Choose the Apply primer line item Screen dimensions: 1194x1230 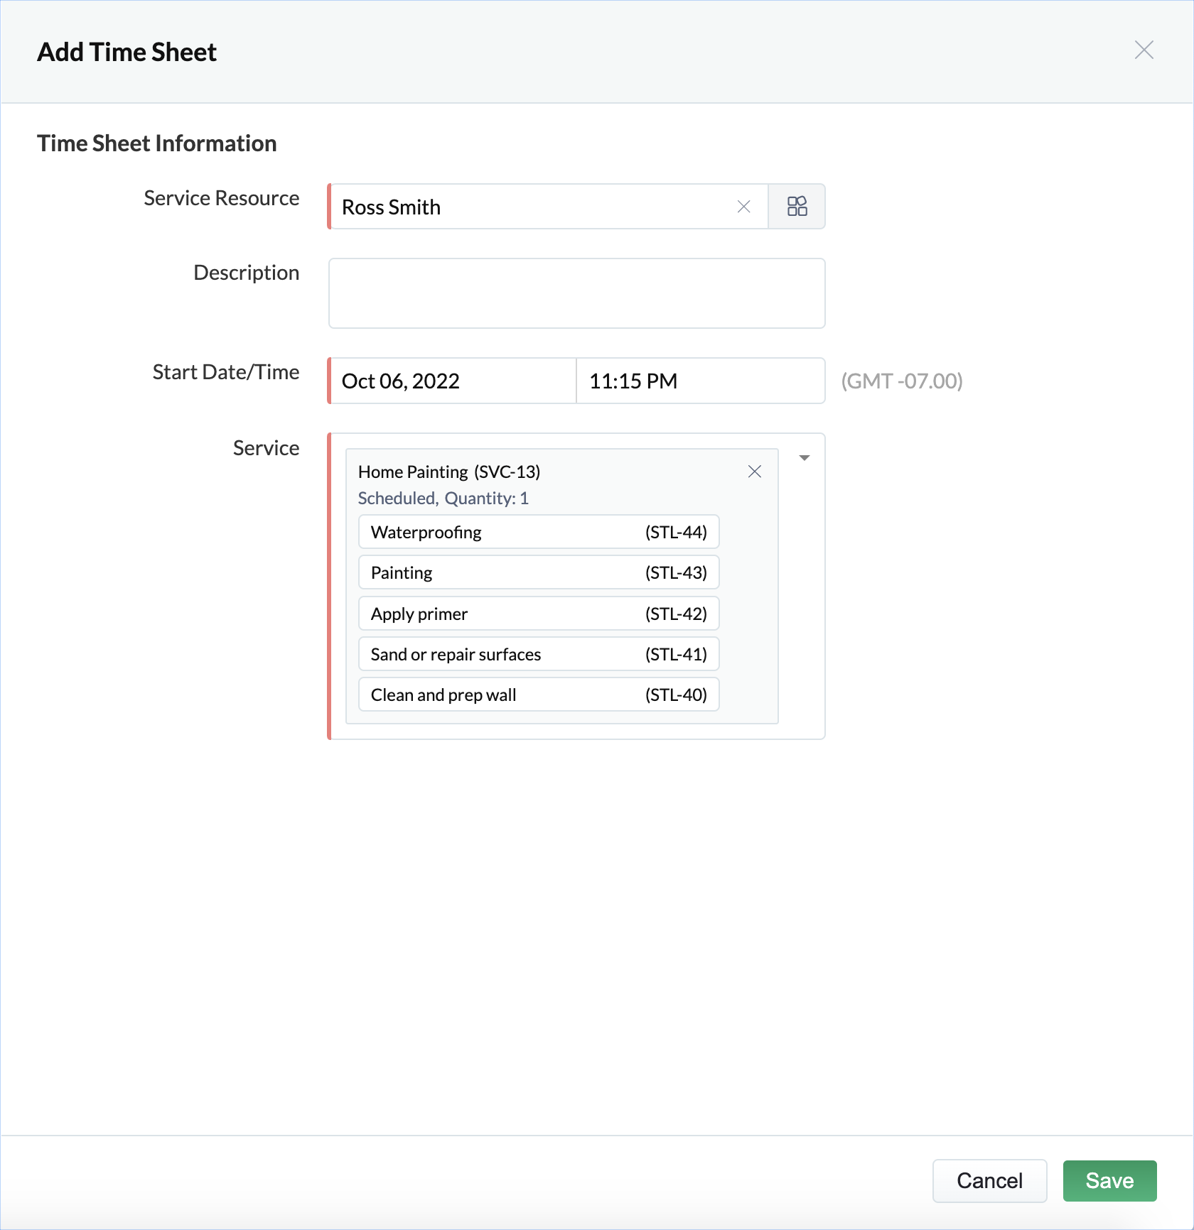tap(539, 614)
